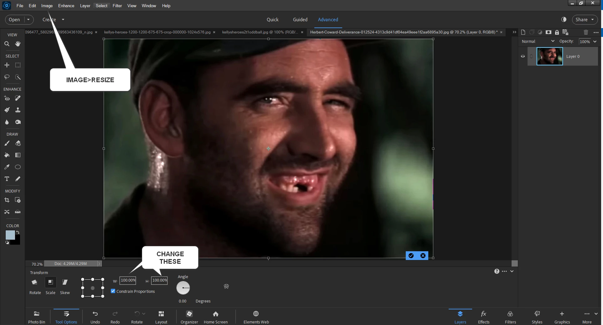
Task: Select the Sponge tool
Action: 18,122
